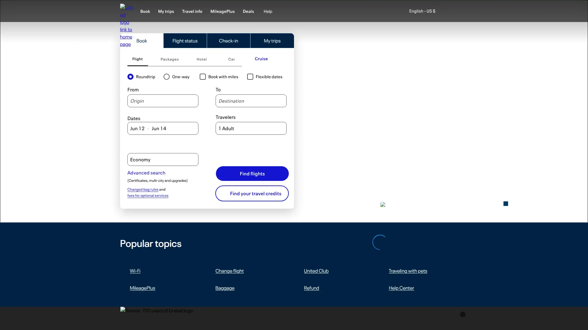The image size is (588, 330).
Task: Open the Help Center topic link
Action: [x=401, y=288]
